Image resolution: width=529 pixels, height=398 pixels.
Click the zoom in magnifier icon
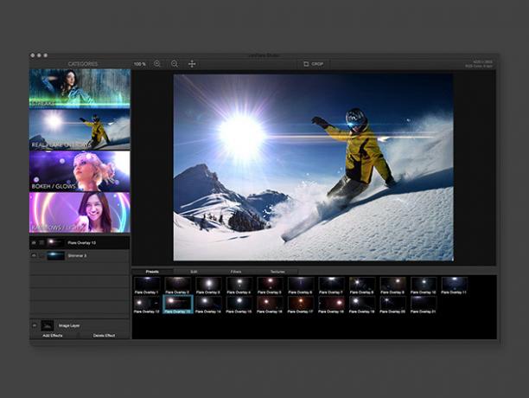[157, 64]
